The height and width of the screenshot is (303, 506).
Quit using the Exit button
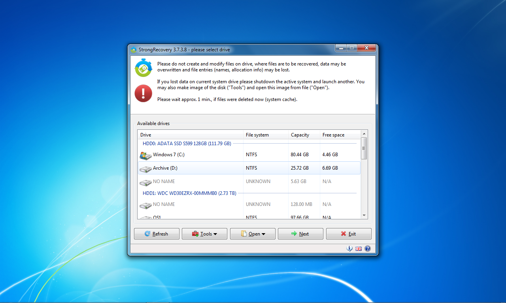click(x=349, y=234)
